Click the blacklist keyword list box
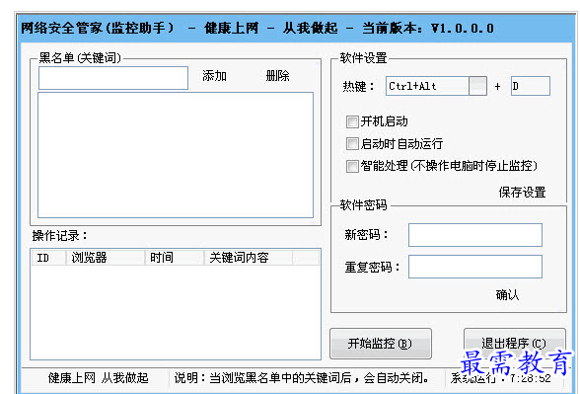Viewport: 580px width, 394px height. (x=176, y=155)
